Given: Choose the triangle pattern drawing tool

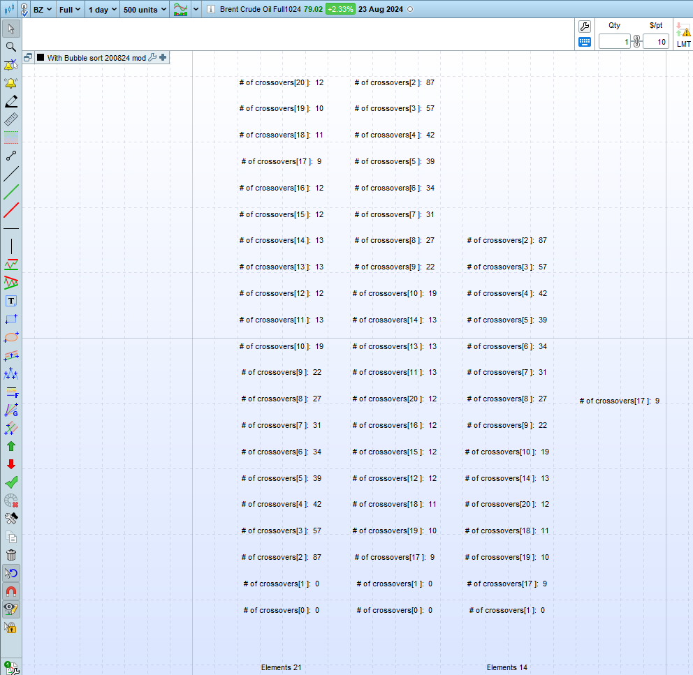Looking at the screenshot, I should click(11, 283).
